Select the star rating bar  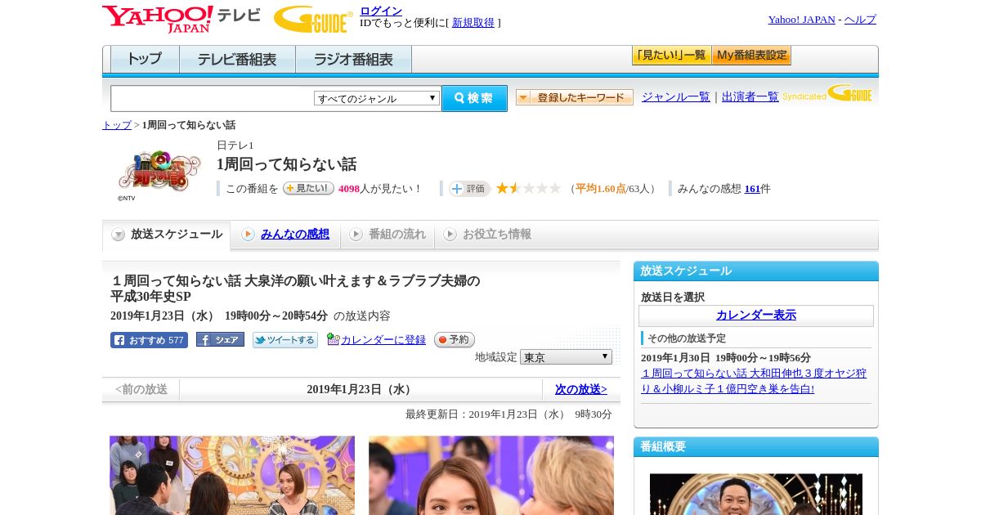tap(528, 188)
